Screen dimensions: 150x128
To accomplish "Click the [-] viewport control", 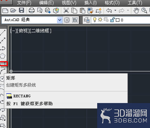I will click(13, 31).
